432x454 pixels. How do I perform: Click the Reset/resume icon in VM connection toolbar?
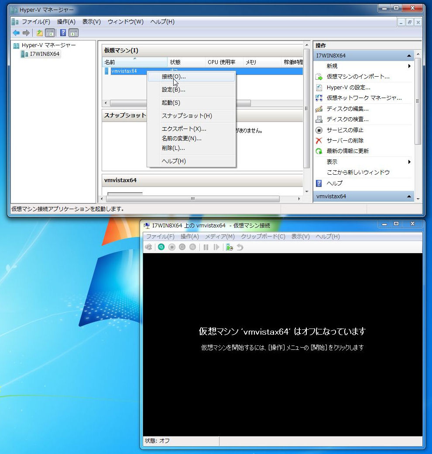(216, 247)
